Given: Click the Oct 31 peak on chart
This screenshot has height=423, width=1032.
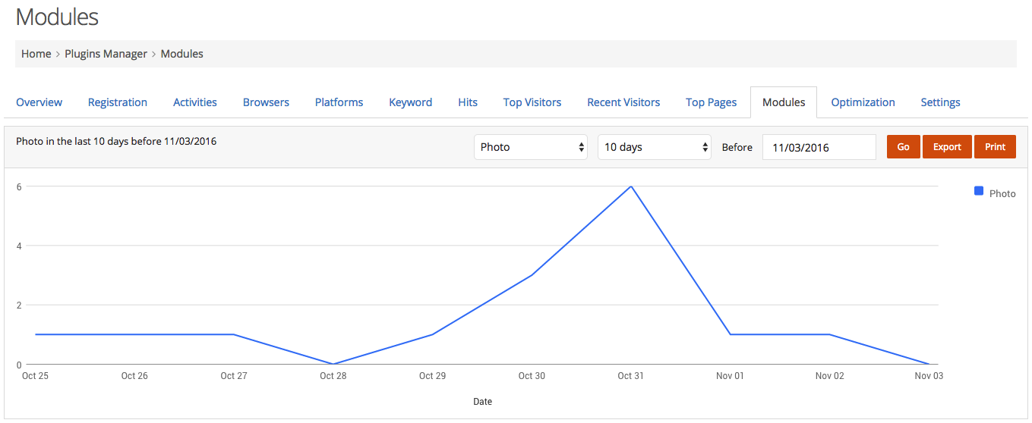Looking at the screenshot, I should (631, 186).
